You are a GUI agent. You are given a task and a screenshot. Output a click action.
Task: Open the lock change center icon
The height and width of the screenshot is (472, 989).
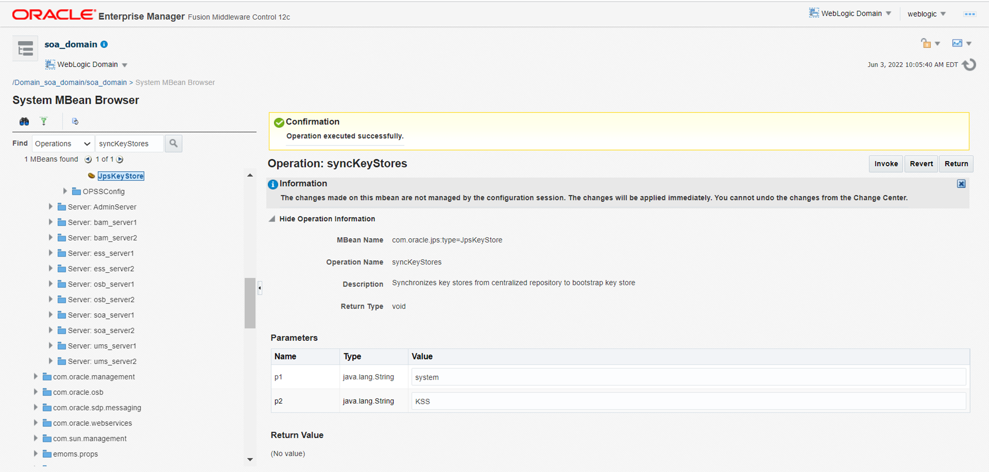pos(926,43)
